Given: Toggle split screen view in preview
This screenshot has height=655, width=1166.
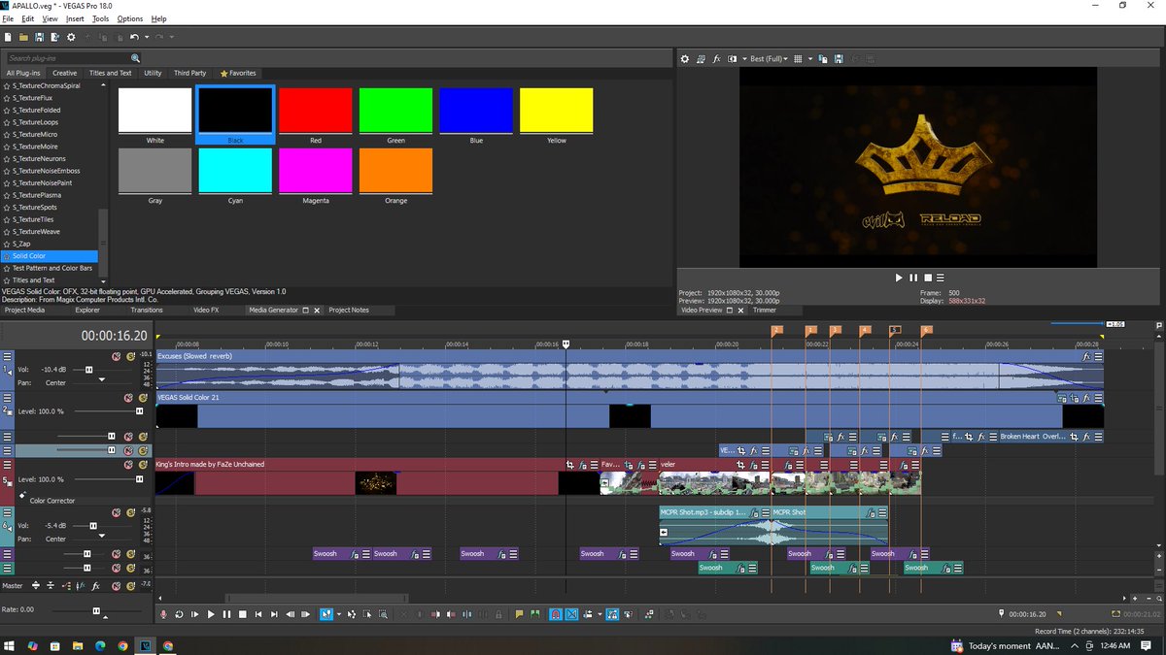Looking at the screenshot, I should 732,59.
